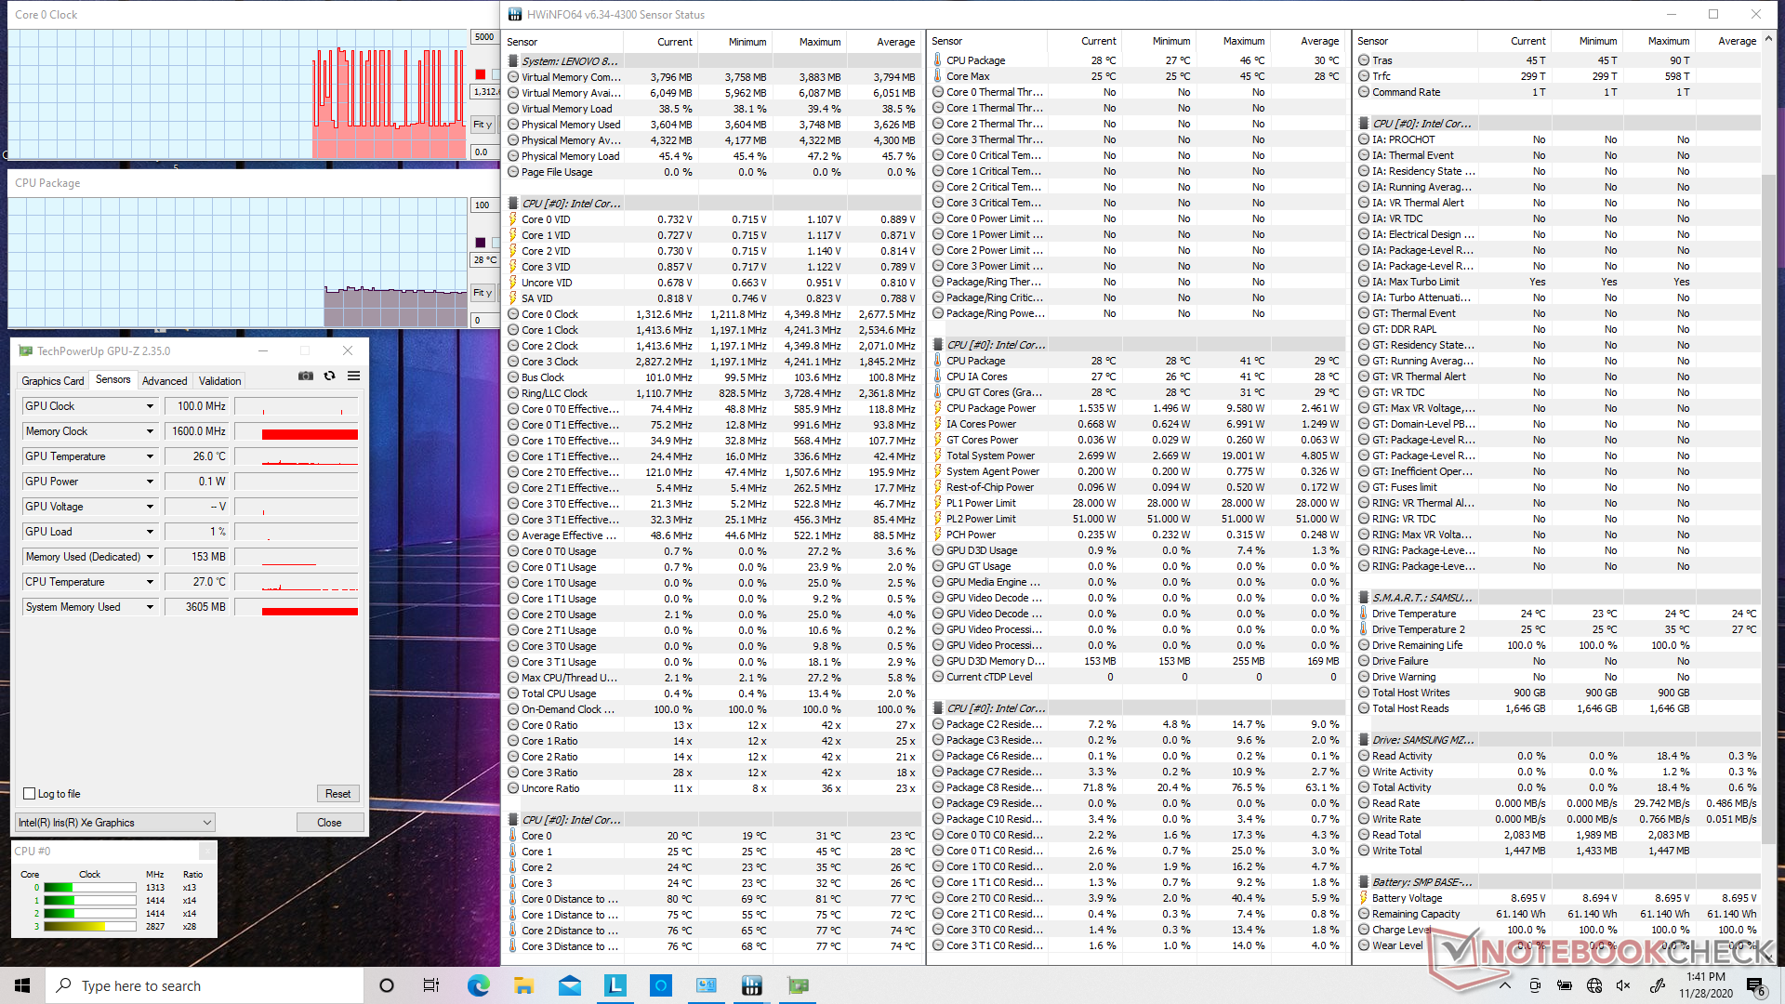Click the red color swatch in Core 0 Clock graph
The height and width of the screenshot is (1004, 1785).
click(481, 74)
